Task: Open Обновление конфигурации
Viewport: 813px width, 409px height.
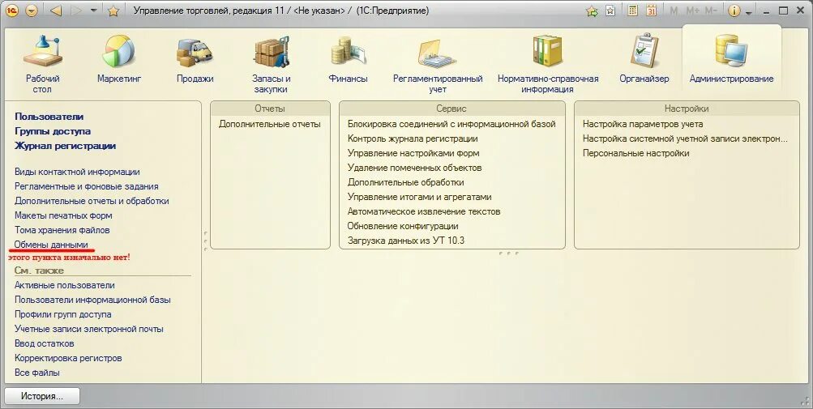Action: tap(403, 225)
